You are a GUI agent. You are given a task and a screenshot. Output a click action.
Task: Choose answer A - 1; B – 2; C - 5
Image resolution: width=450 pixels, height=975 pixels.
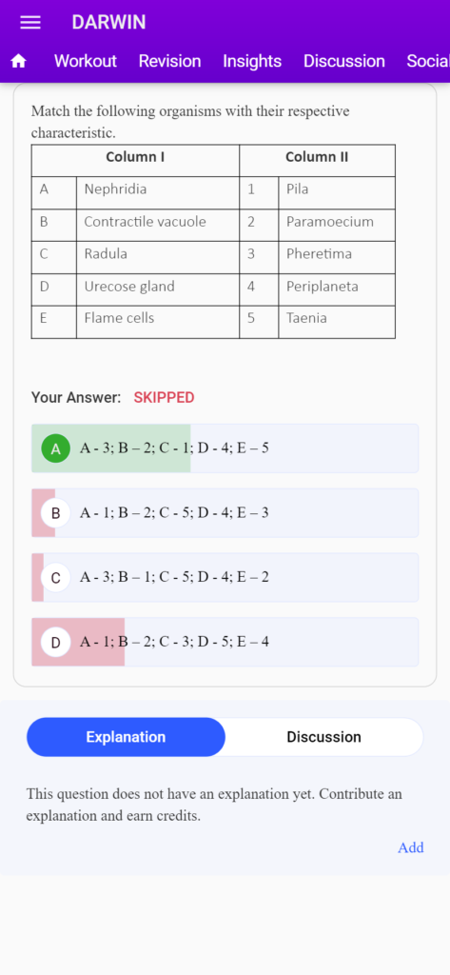point(225,513)
